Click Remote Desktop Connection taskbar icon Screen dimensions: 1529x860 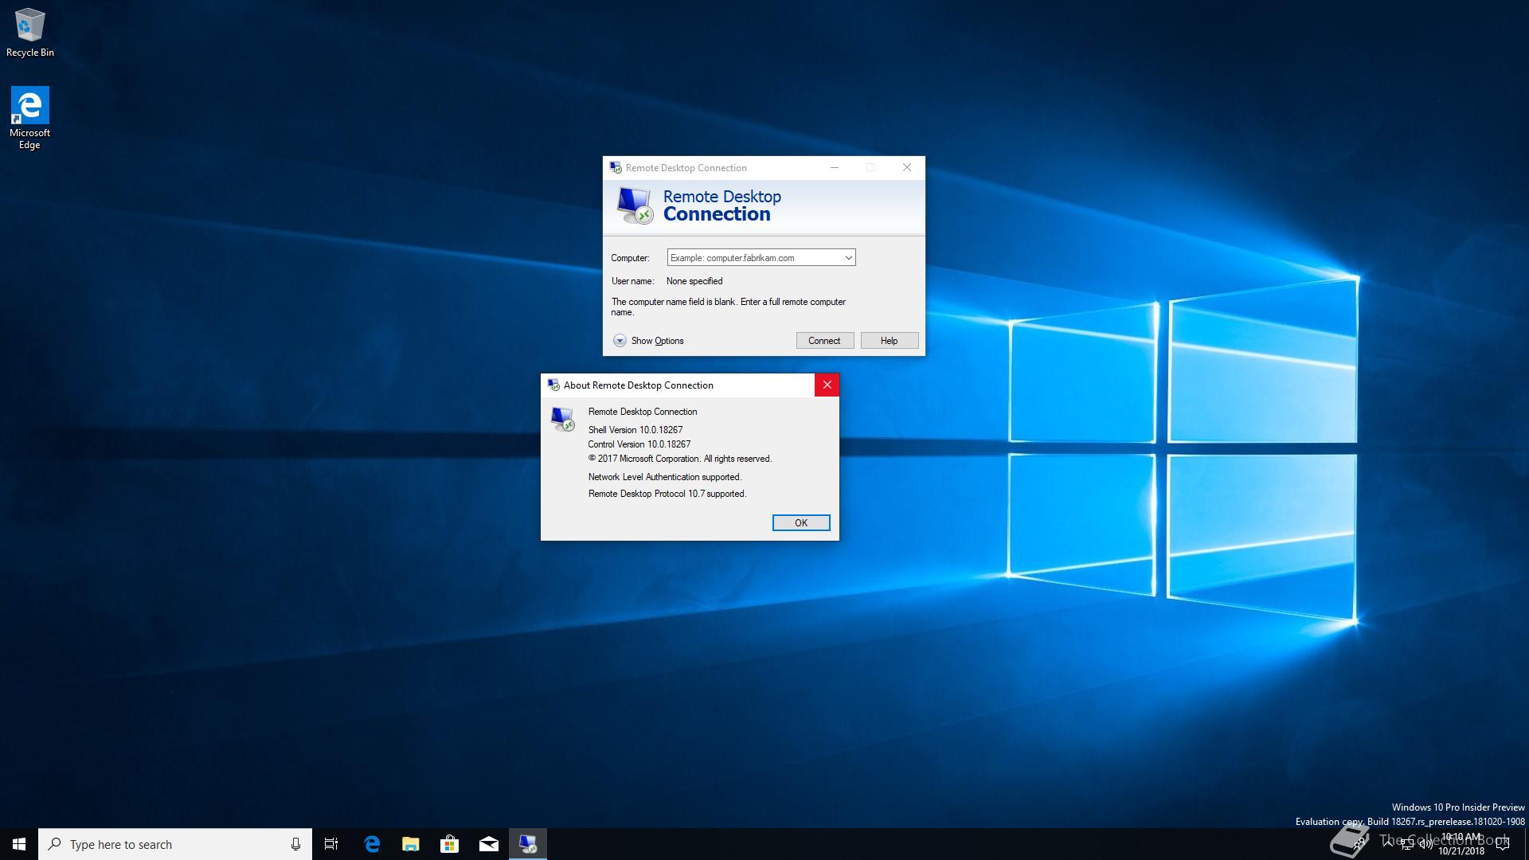[x=528, y=844]
